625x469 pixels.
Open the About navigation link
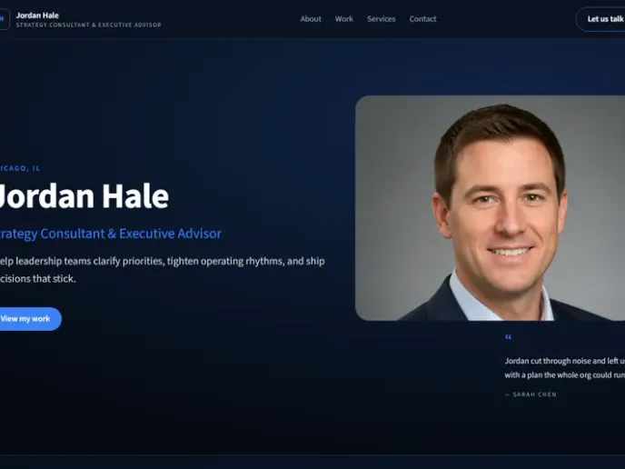pyautogui.click(x=311, y=19)
